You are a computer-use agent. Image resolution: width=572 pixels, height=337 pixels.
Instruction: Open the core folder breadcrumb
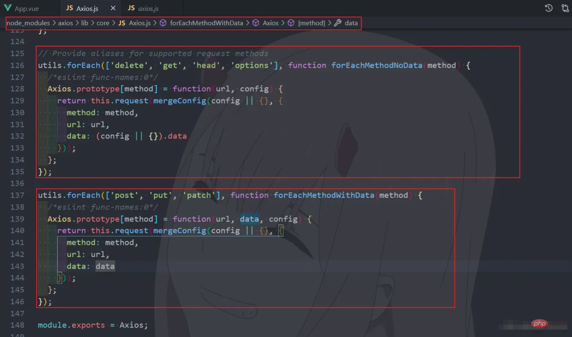103,23
